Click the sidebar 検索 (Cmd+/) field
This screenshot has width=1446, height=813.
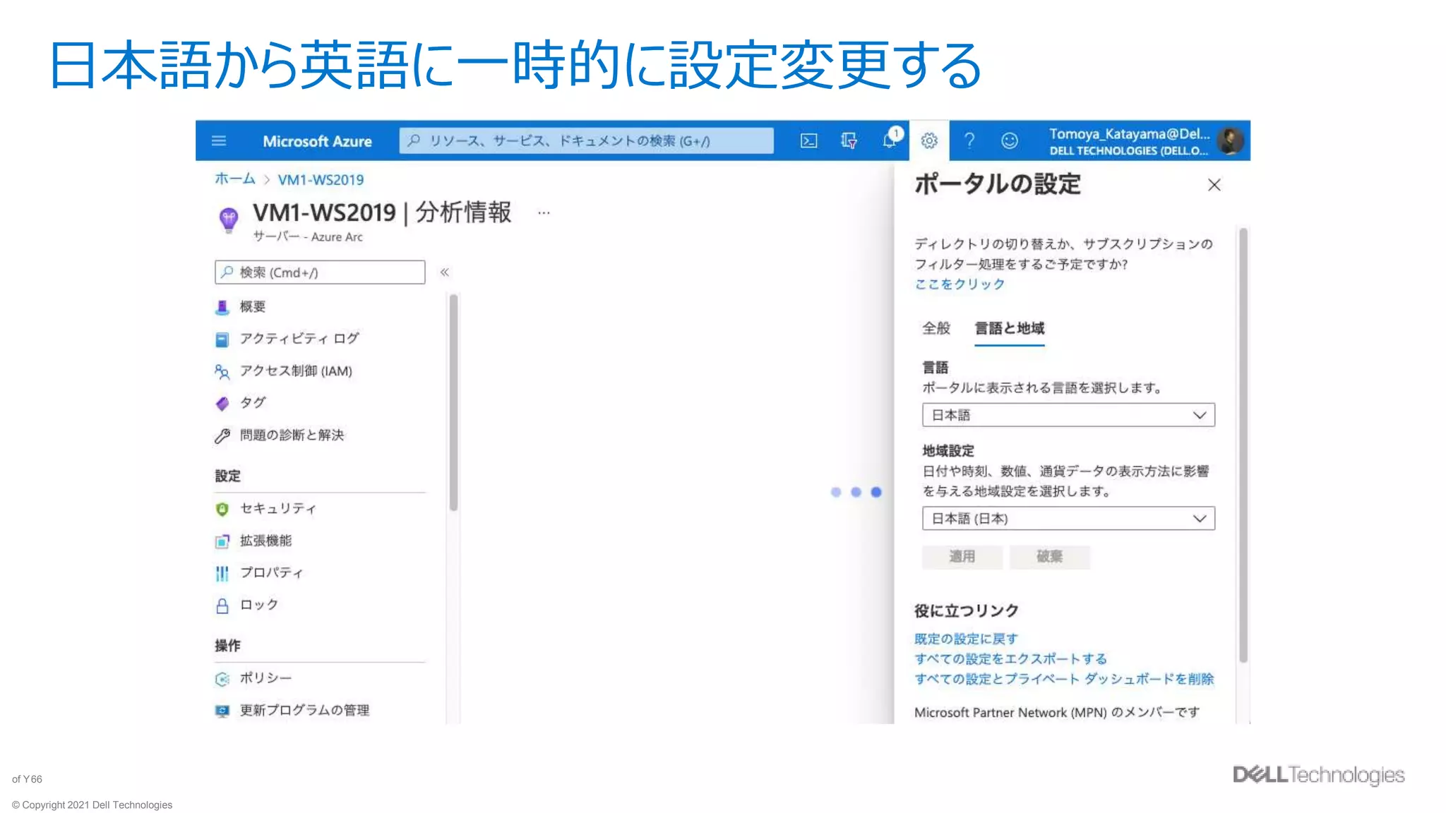tap(320, 272)
